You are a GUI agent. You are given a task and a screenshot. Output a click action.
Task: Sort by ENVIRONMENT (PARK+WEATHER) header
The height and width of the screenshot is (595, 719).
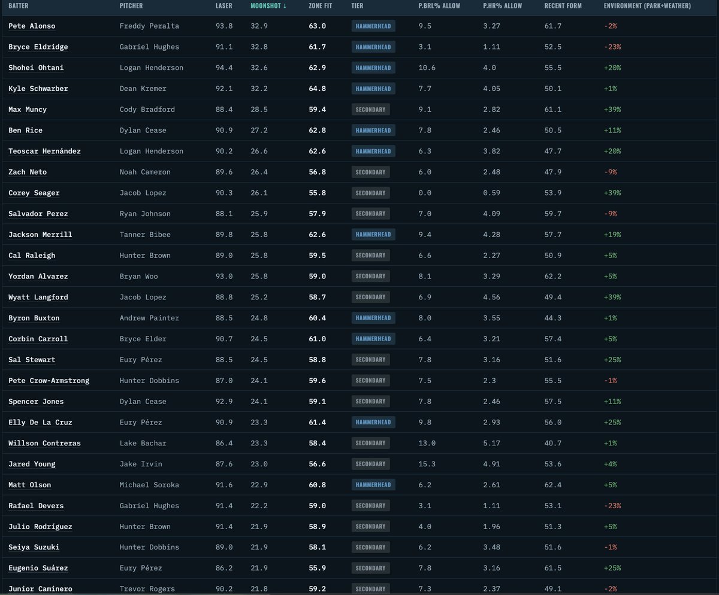tap(647, 6)
